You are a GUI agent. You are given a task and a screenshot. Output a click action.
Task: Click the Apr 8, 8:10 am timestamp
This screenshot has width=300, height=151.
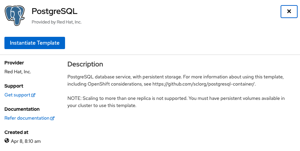click(26, 141)
